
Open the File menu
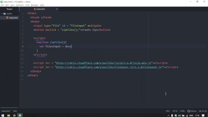(x=2, y=5)
